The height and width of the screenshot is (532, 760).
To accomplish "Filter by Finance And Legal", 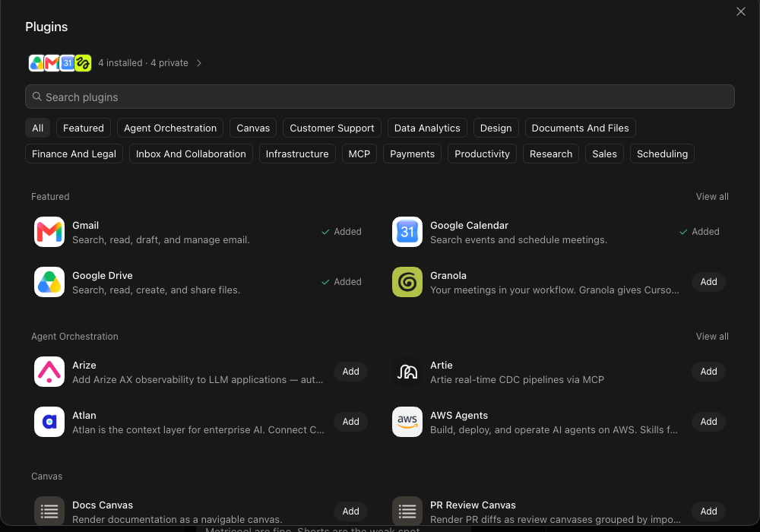I will click(x=74, y=154).
